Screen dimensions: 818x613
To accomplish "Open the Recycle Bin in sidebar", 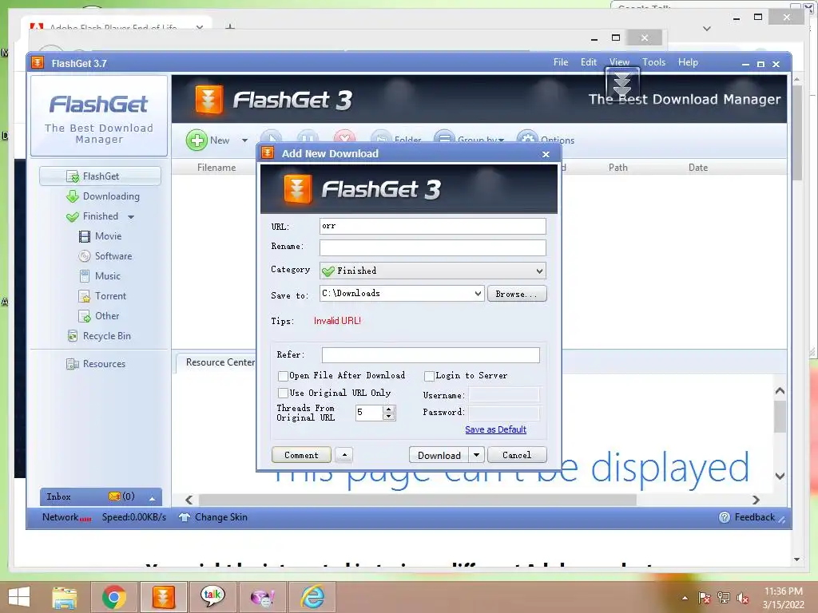I will (x=99, y=336).
